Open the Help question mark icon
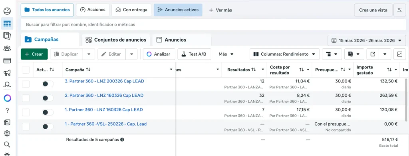The image size is (409, 156). click(x=7, y=110)
